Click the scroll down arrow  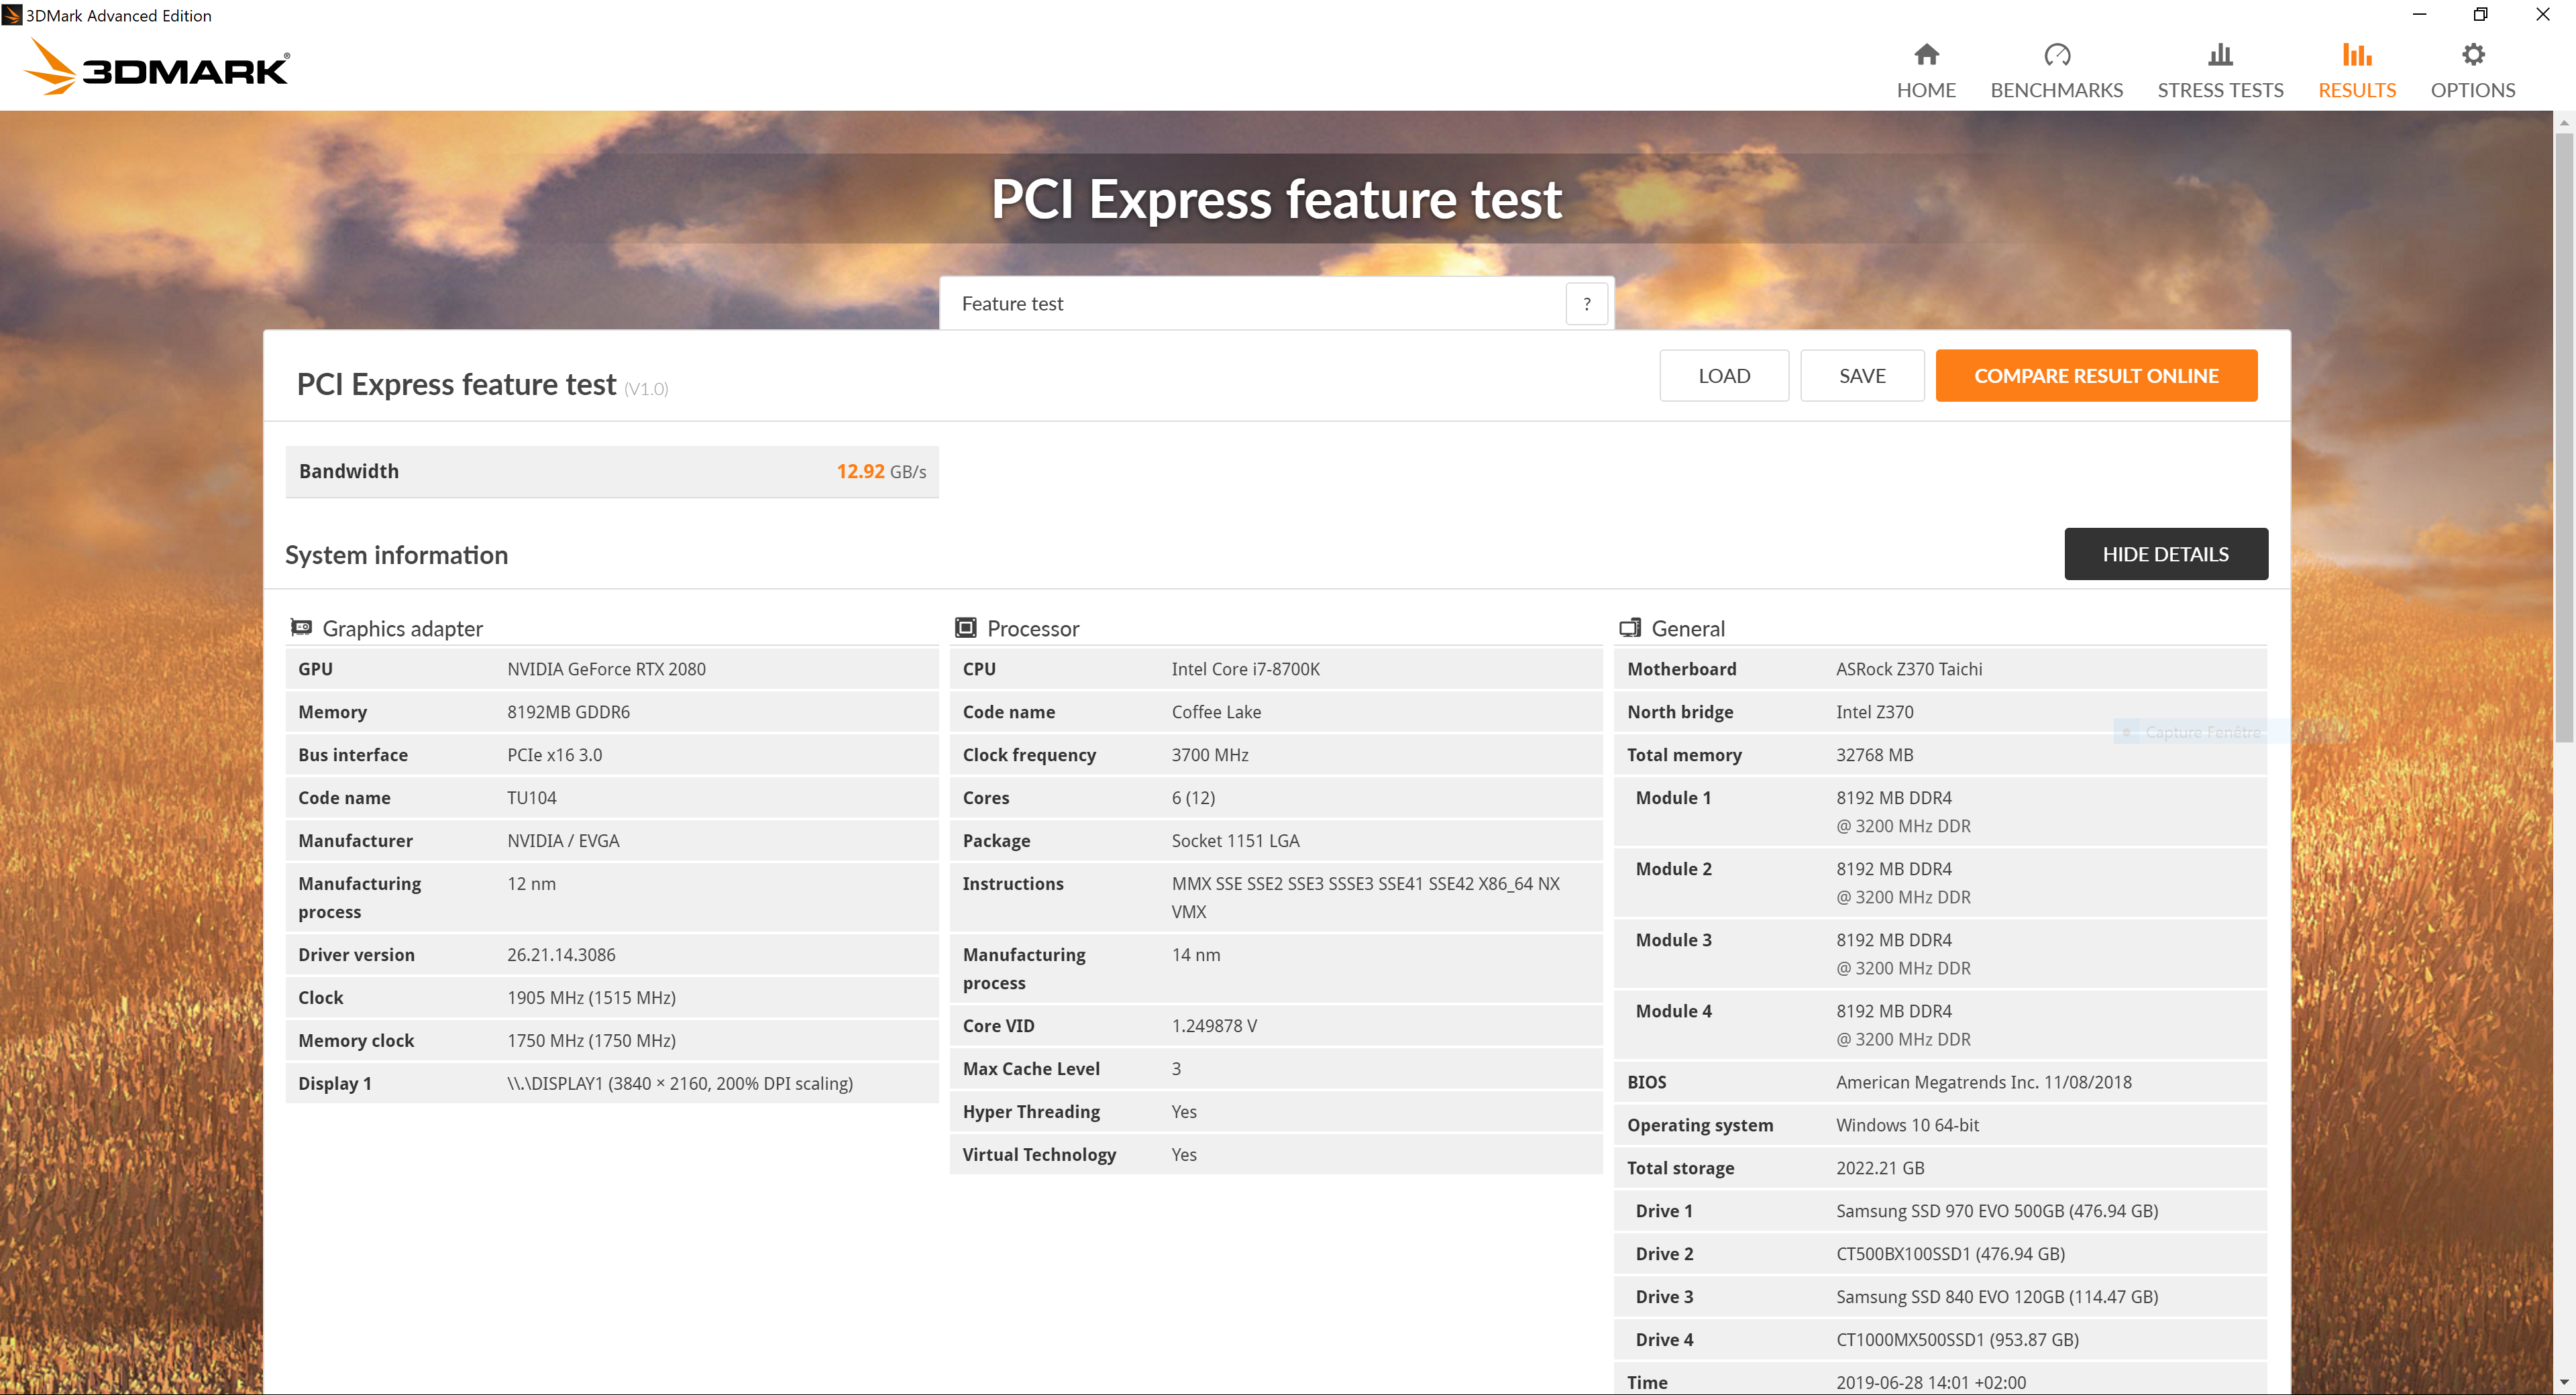(x=2563, y=1383)
